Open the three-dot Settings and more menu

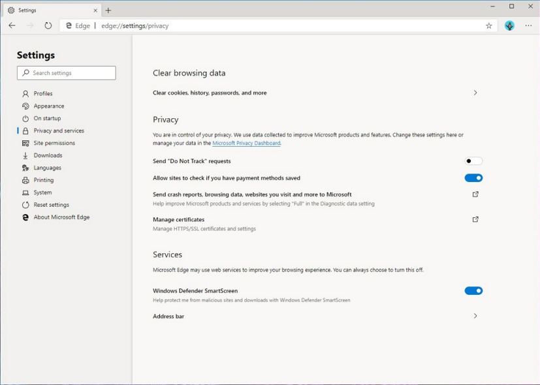click(528, 25)
